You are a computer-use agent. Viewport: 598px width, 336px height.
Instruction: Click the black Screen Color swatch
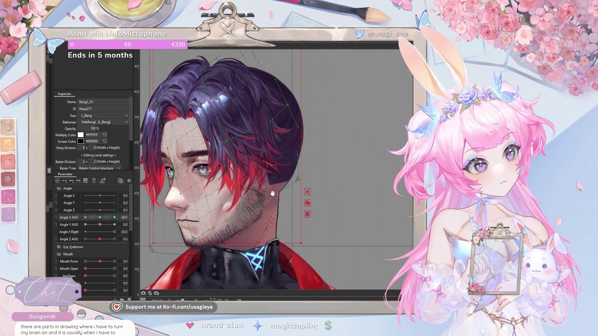click(x=80, y=141)
